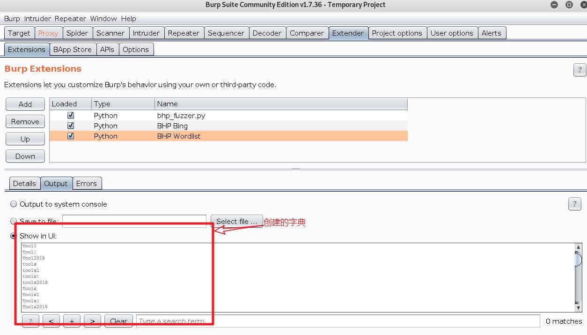This screenshot has width=587, height=335.
Task: Uncheck Loaded box for BHP Bing
Action: [71, 126]
